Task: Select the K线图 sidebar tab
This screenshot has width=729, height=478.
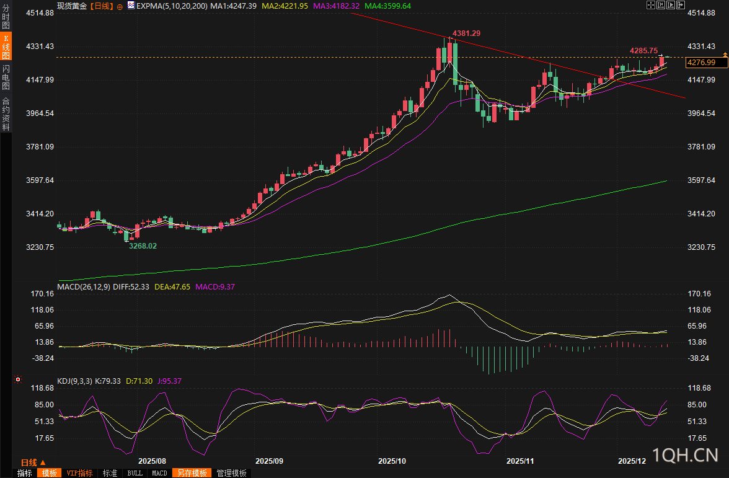Action: coord(6,46)
